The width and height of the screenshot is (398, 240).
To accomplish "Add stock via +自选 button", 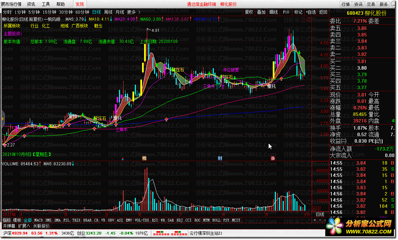I will 311,12.
